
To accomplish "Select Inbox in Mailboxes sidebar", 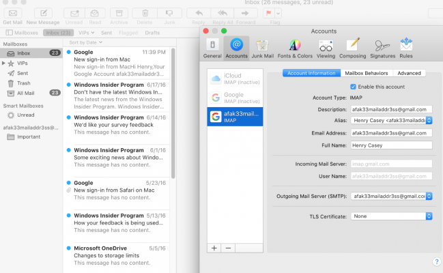I will pyautogui.click(x=31, y=53).
